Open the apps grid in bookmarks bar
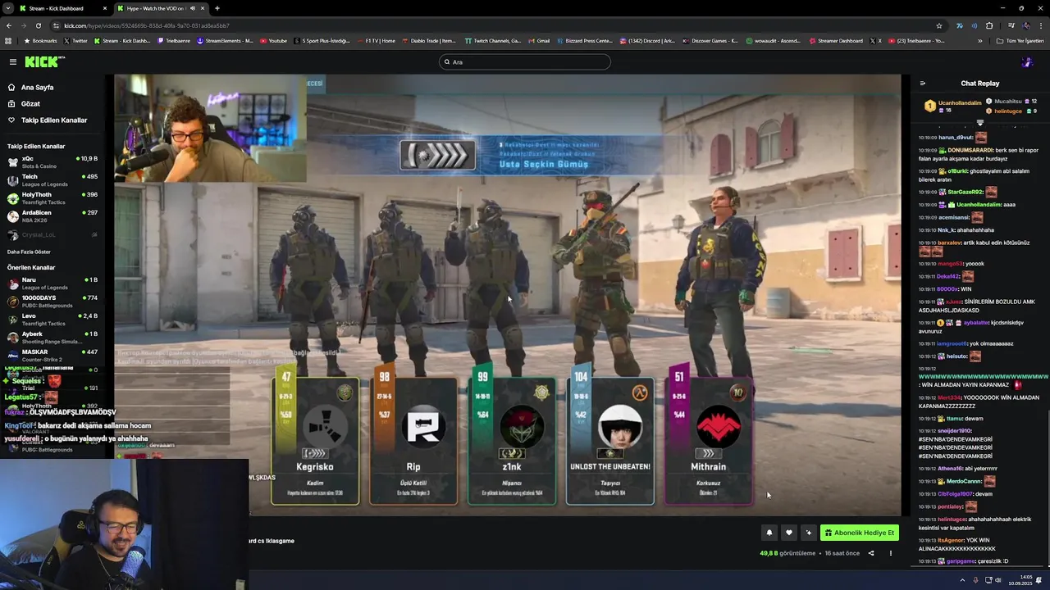Screen dimensions: 1050x590 point(8,41)
